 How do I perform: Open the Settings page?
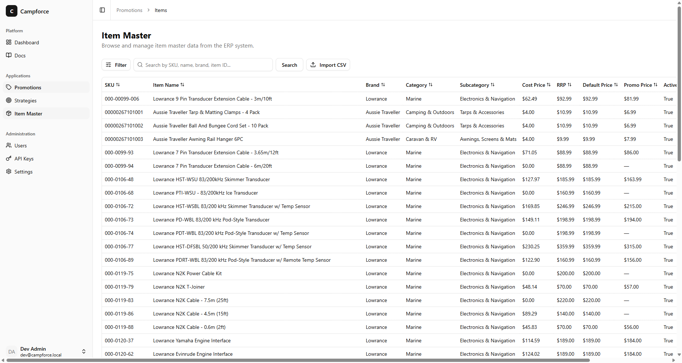[x=46, y=172]
